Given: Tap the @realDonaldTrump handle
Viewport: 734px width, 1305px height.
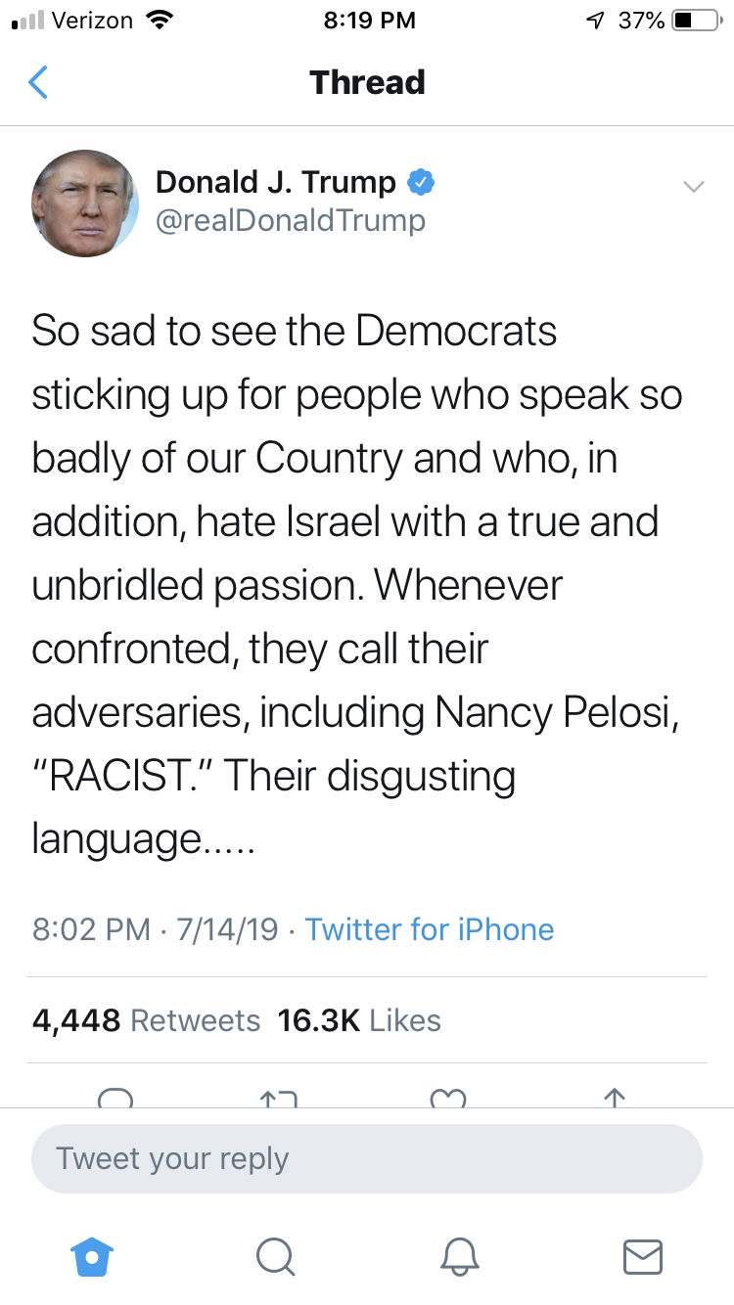Looking at the screenshot, I should click(291, 221).
